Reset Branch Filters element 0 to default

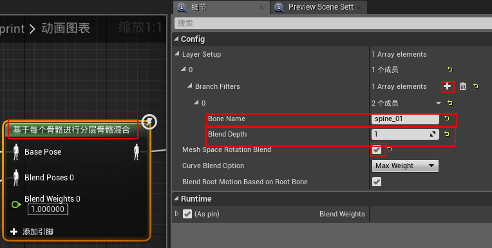450,103
